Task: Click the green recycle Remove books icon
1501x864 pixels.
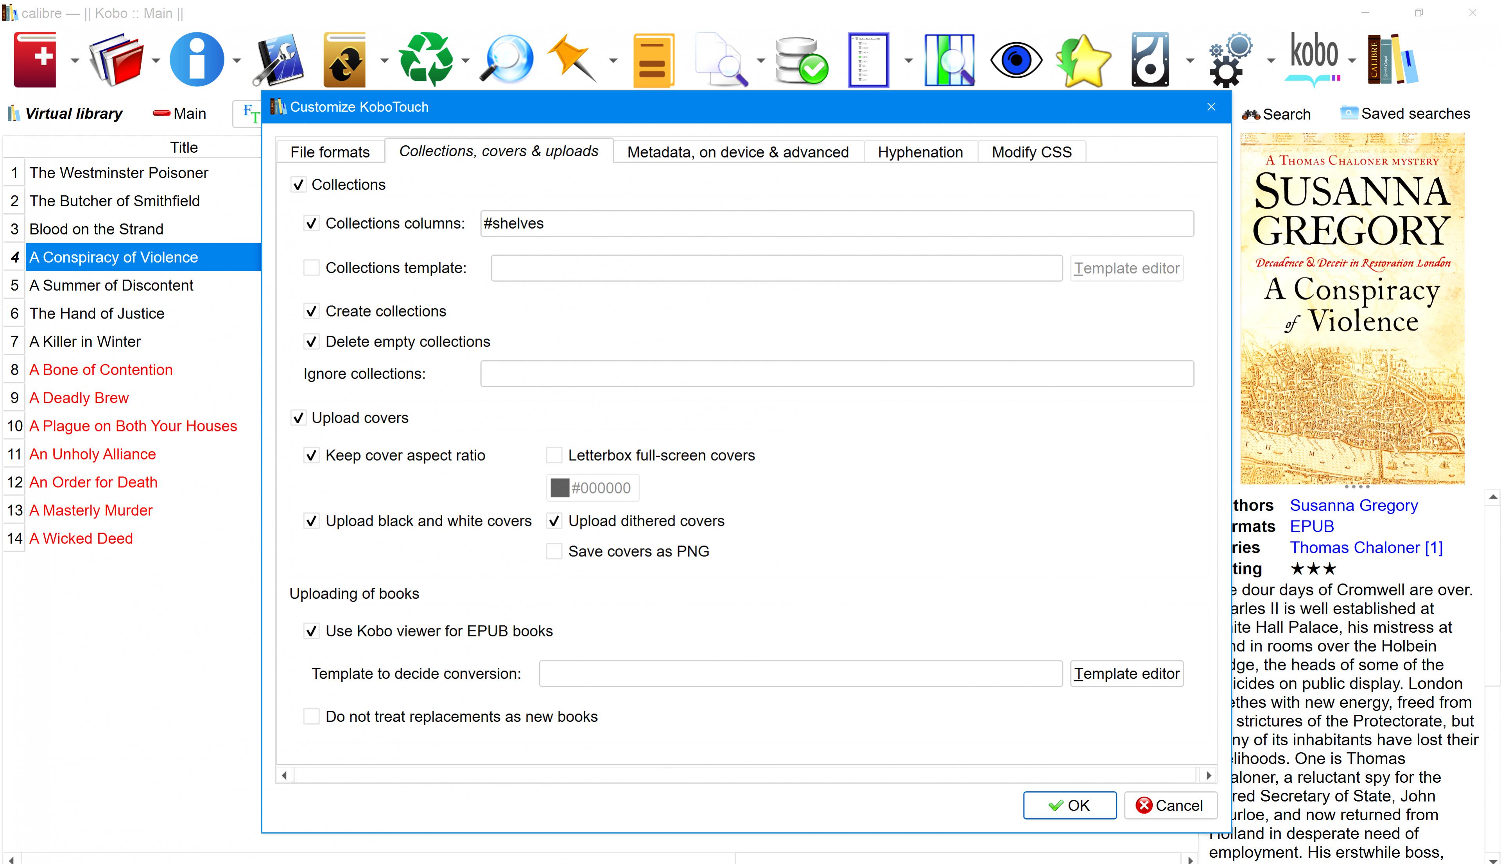Action: point(425,60)
